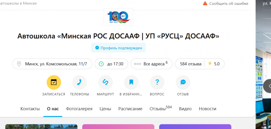Switch to Контакты tab
271x129 pixels.
coord(30,109)
